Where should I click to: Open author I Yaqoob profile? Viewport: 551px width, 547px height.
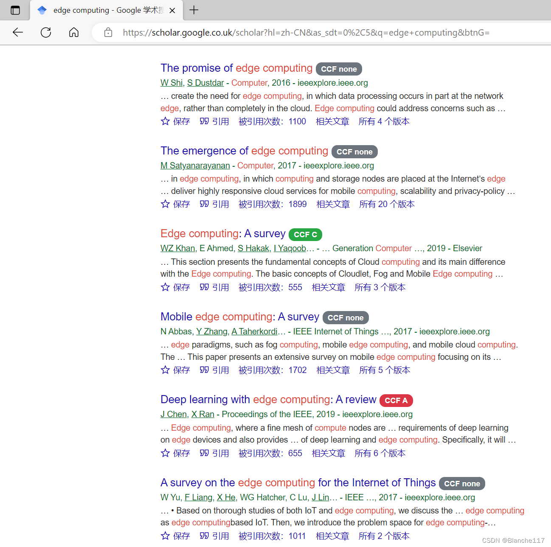click(x=290, y=248)
